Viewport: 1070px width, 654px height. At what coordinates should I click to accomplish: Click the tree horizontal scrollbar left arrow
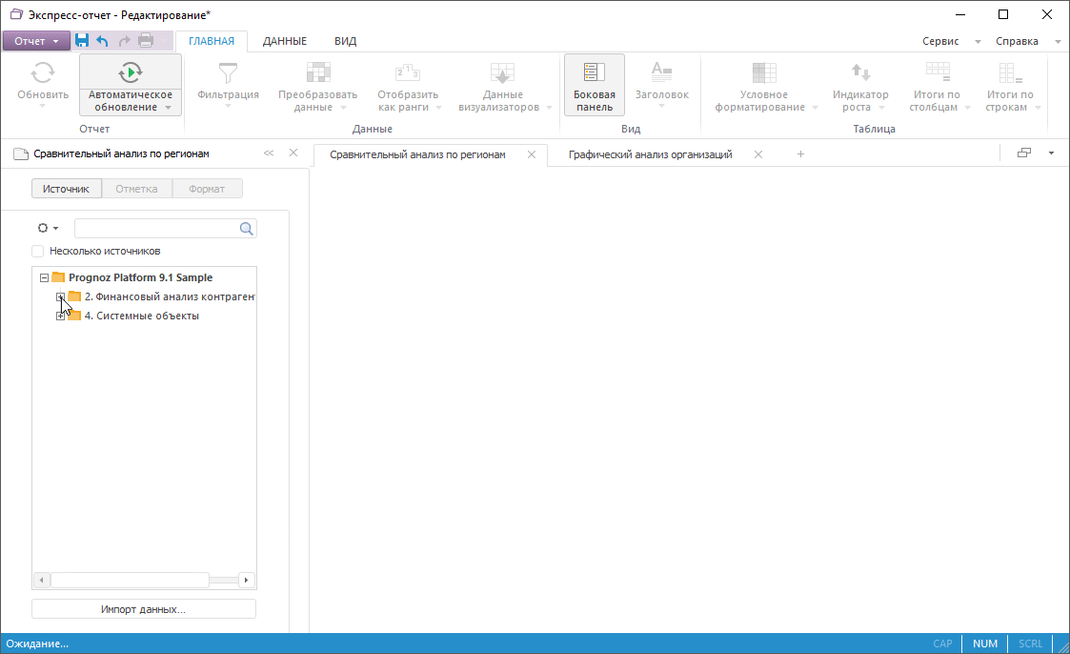click(42, 581)
